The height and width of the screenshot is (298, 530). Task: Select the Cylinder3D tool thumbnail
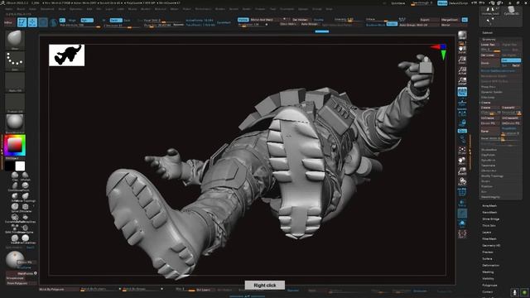point(511,11)
